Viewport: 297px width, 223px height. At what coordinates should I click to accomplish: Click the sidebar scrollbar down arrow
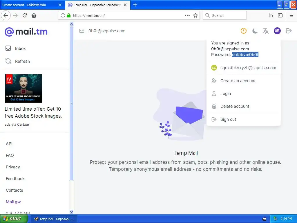coord(71,212)
